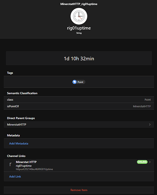Expand the Minerstat HTTP channel link chevron
The height and width of the screenshot is (195, 157).
(150, 162)
